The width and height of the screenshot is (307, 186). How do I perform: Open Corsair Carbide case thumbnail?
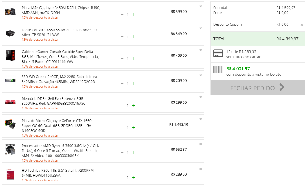[10, 55]
